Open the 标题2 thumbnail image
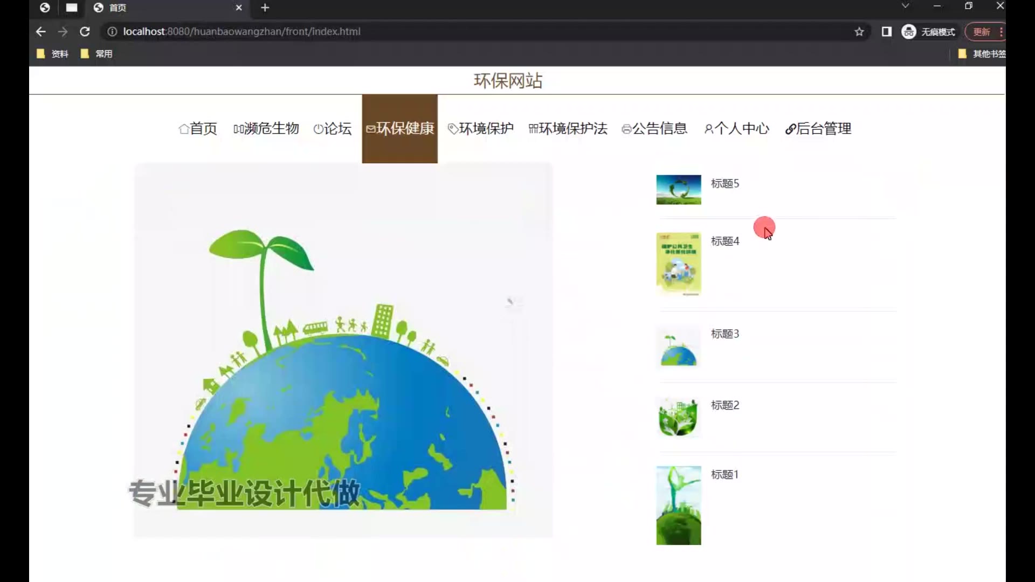The image size is (1035, 582). point(679,417)
